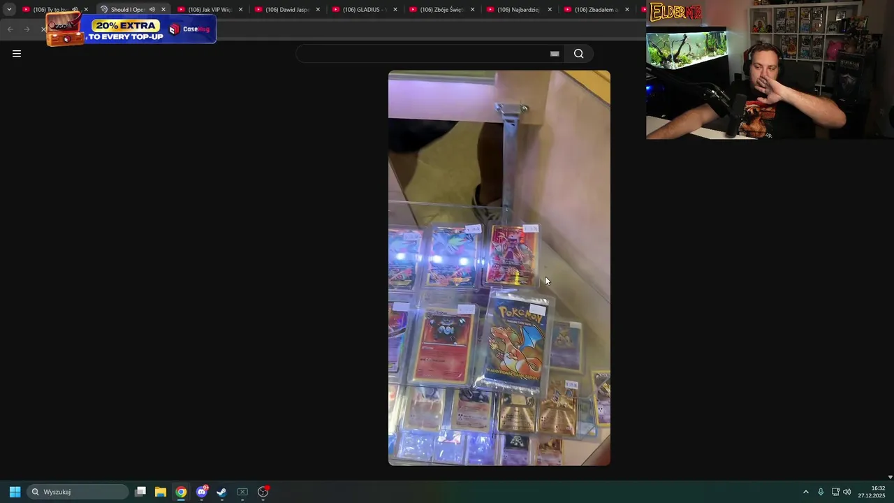The height and width of the screenshot is (503, 894).
Task: Click the CaseHug 20% extra banner
Action: click(131, 29)
